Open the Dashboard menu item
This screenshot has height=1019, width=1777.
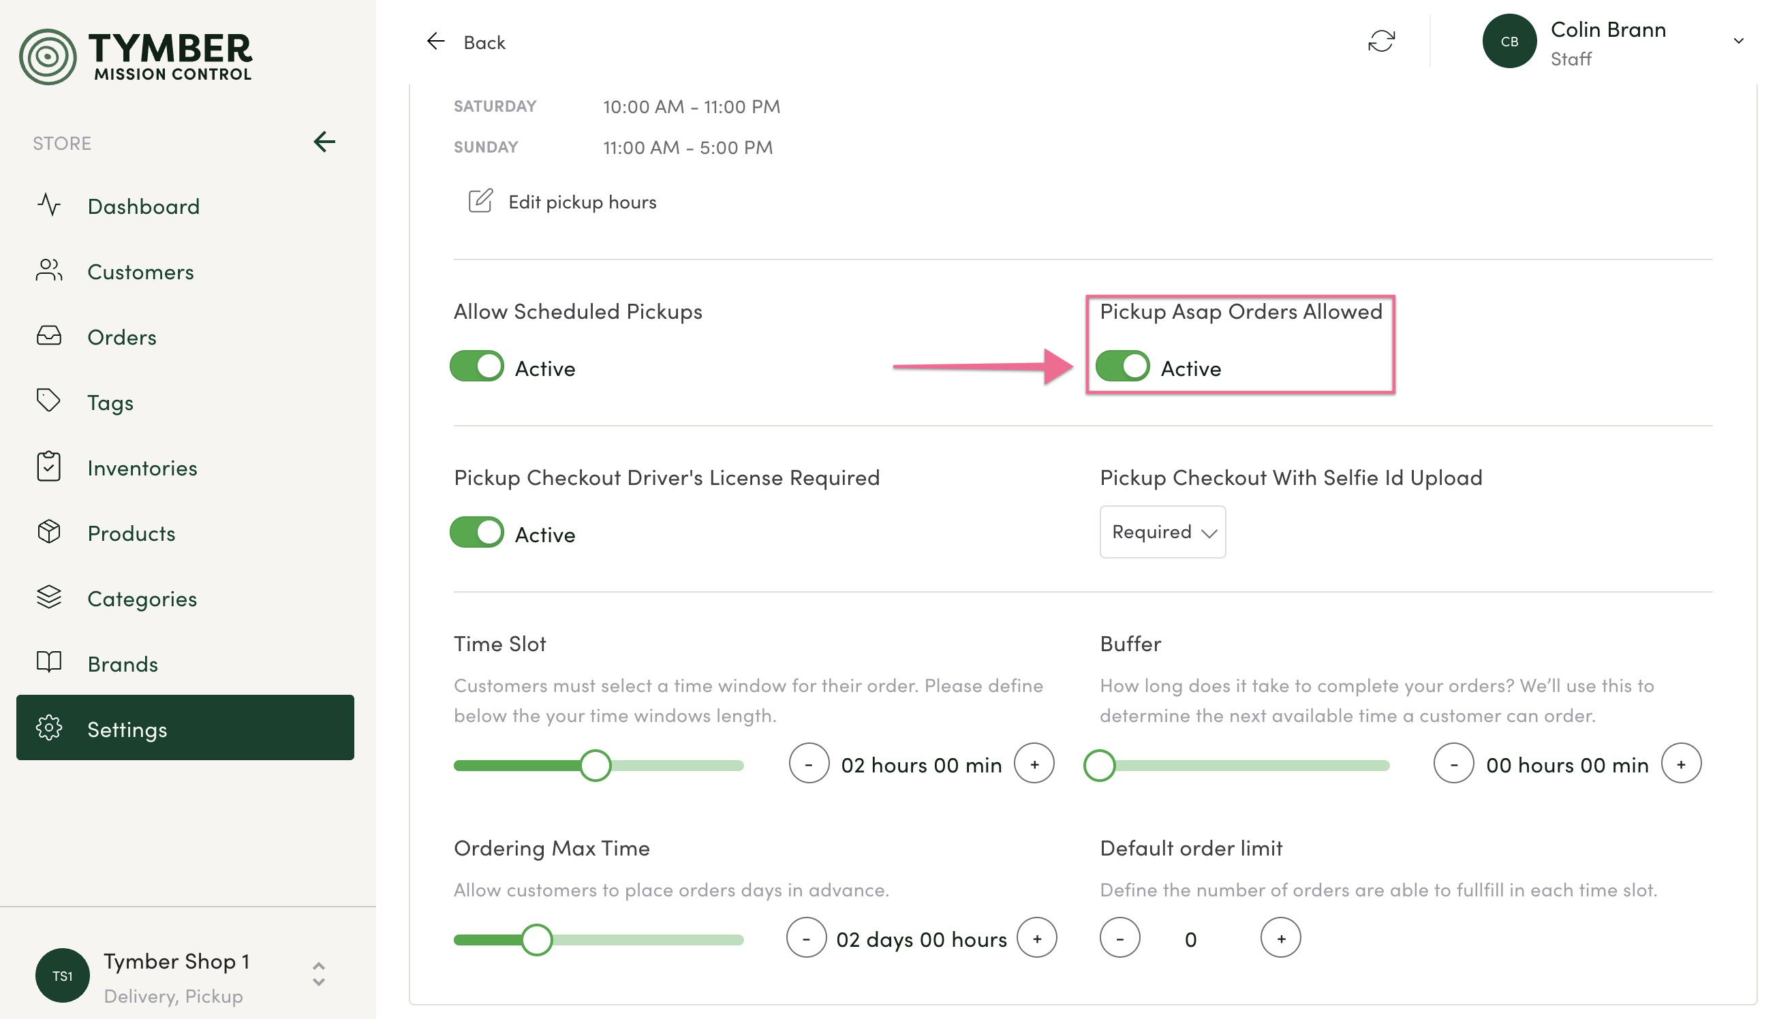tap(185, 206)
